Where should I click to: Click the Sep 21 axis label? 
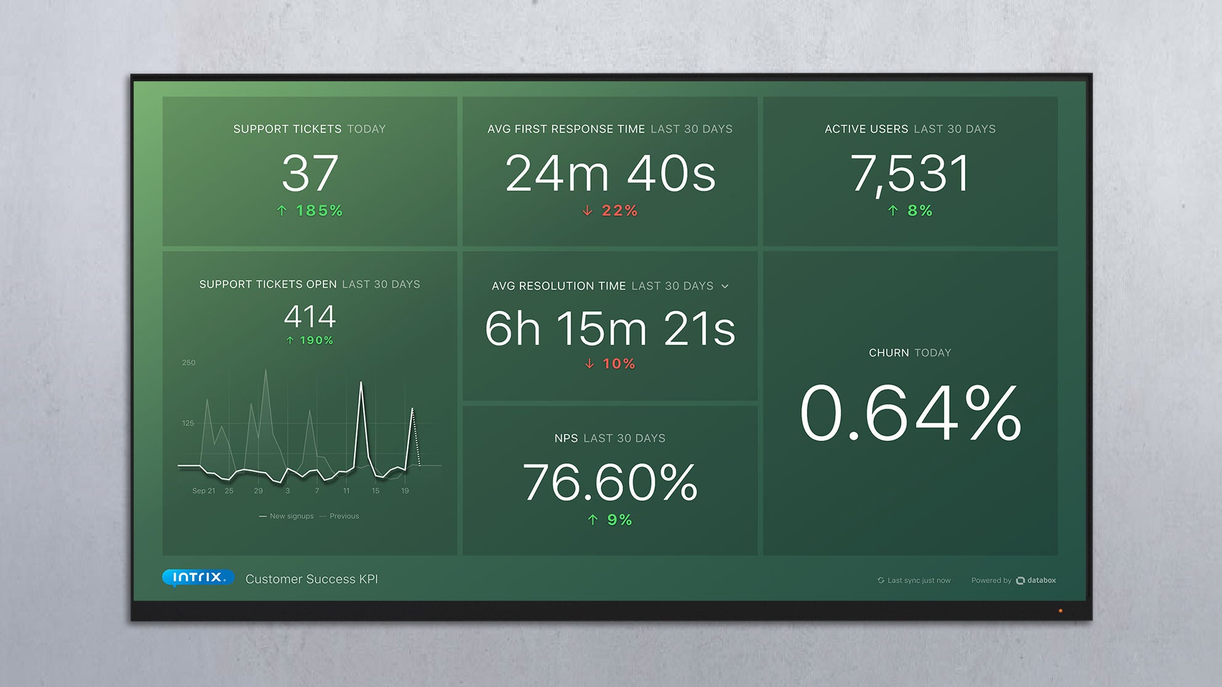pos(203,491)
